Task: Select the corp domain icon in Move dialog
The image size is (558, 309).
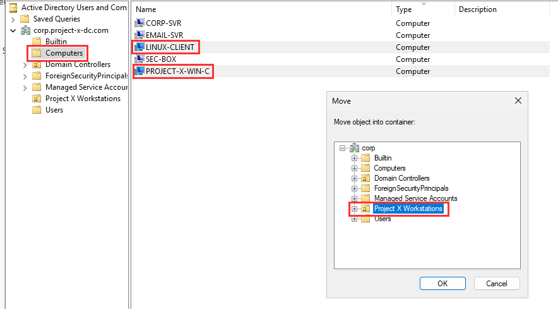Action: tap(354, 148)
